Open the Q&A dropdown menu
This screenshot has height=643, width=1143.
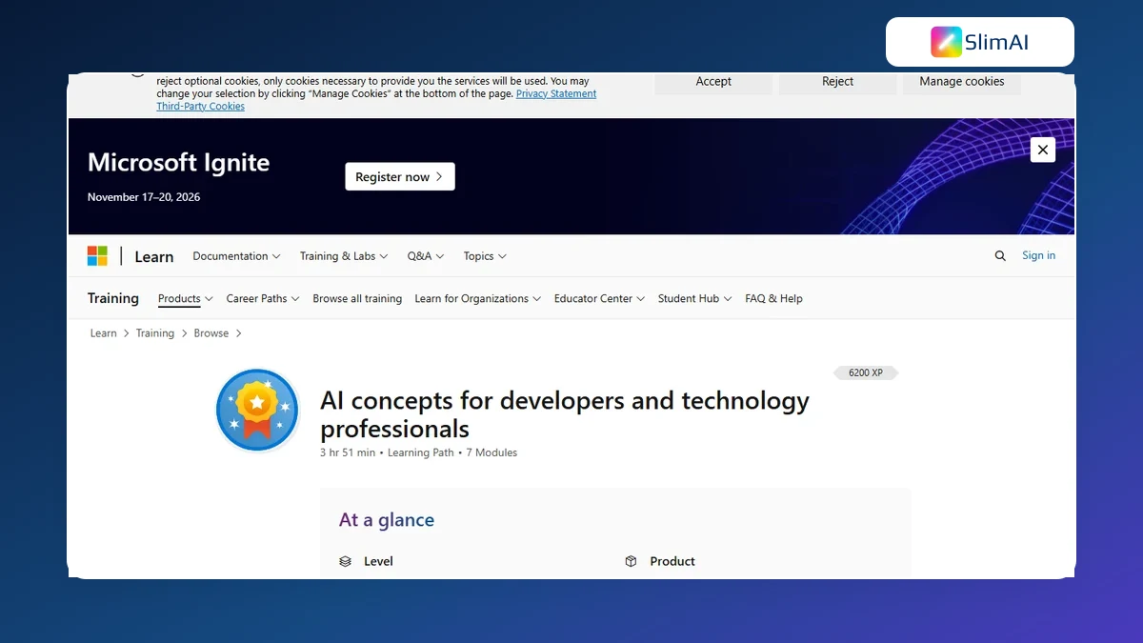point(426,256)
